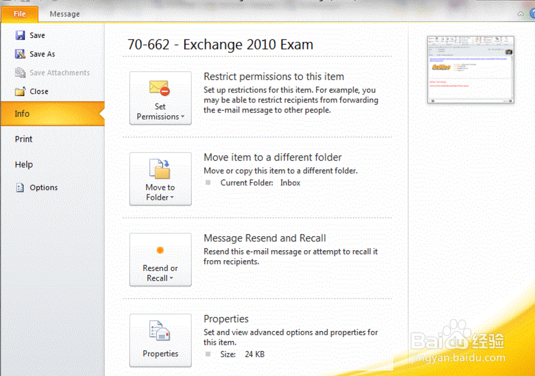Image resolution: width=535 pixels, height=376 pixels.
Task: Open the File tab
Action: point(20,14)
